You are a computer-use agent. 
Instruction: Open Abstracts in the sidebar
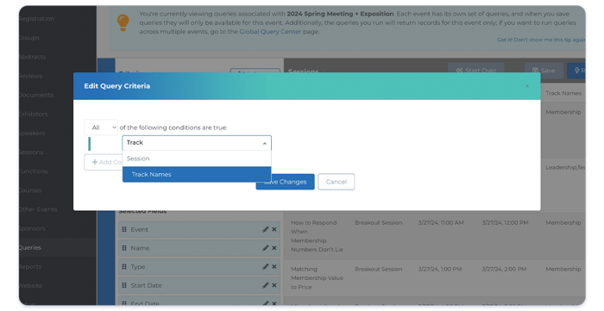tap(33, 57)
